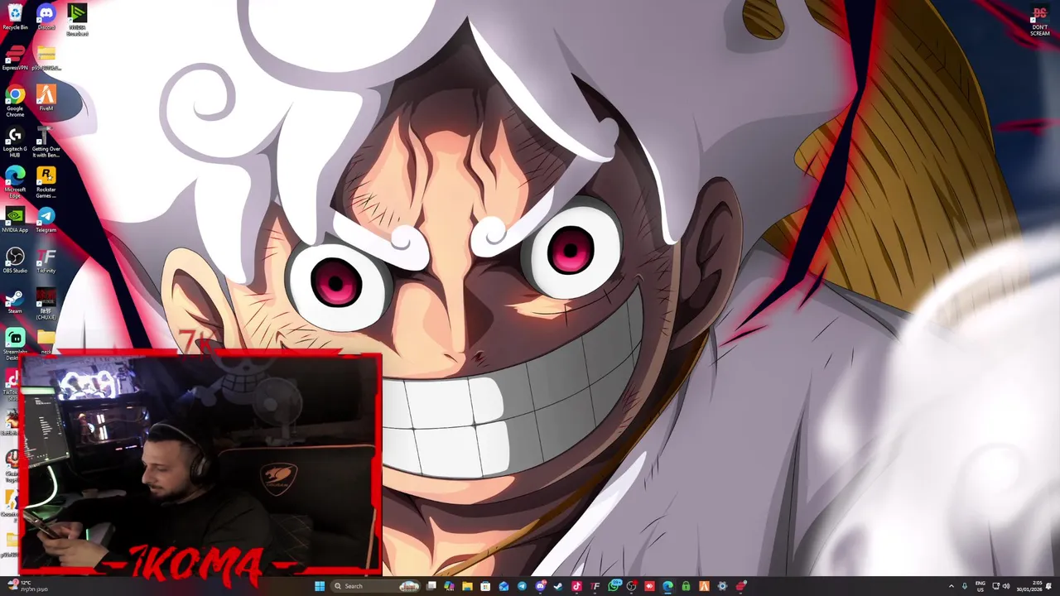The width and height of the screenshot is (1060, 596).
Task: Open the Rockstar Games desktop shortcut
Action: tap(46, 182)
